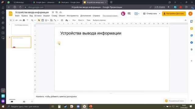Select slide 1 thumbnail
Image resolution: width=195 pixels, height=109 pixels.
[21, 29]
